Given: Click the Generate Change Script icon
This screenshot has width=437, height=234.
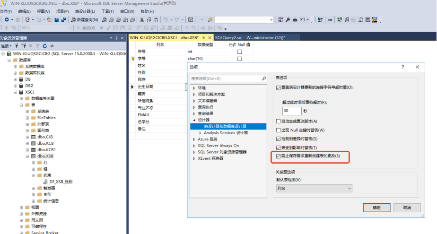Looking at the screenshot, I should 320,20.
